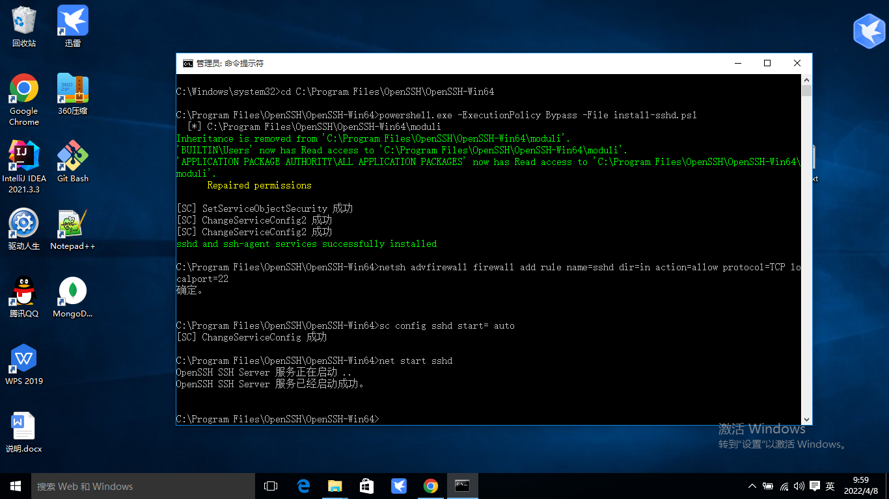
Task: Click the blue bird floating widget at the top right
Action: [x=869, y=31]
